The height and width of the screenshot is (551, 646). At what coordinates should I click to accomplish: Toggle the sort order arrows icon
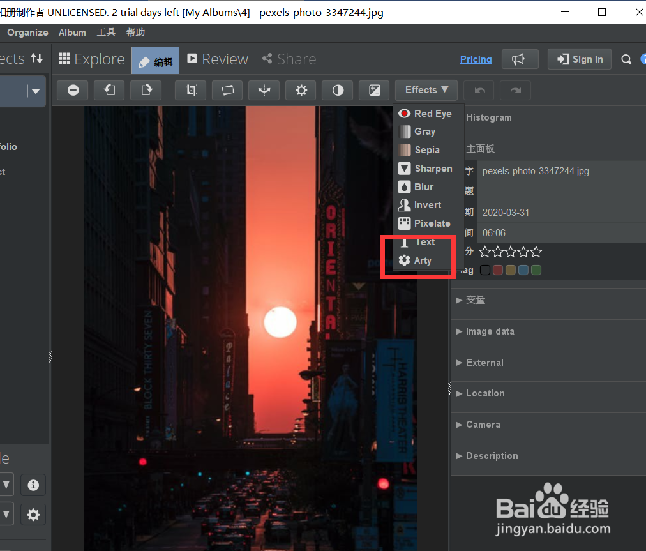[x=36, y=59]
